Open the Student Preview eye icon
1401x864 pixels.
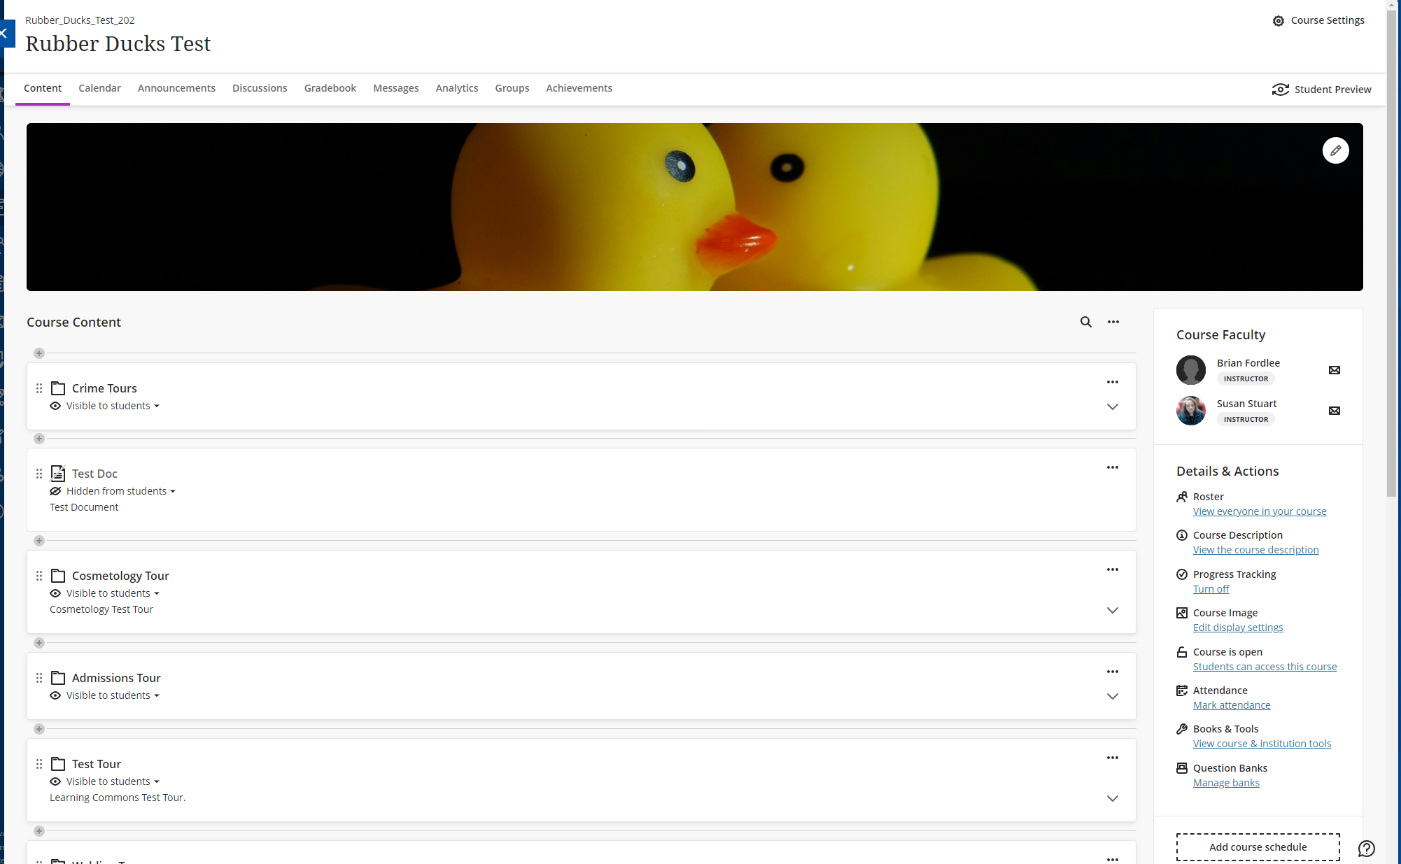(x=1280, y=90)
